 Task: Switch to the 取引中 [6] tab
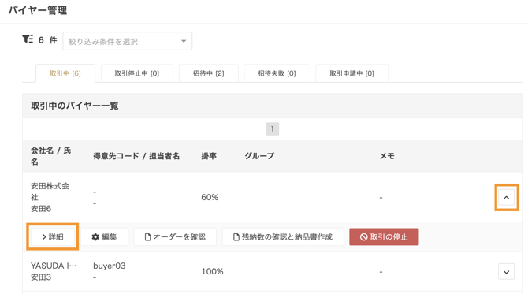65,73
